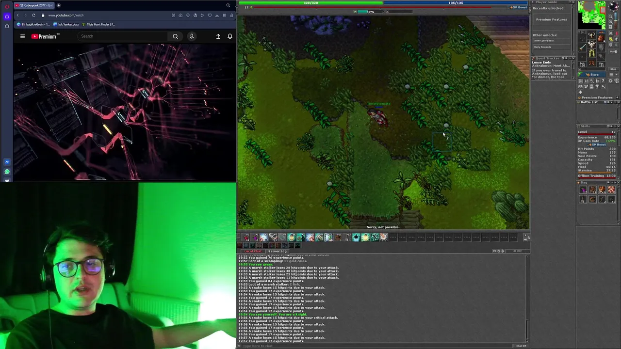The image size is (621, 349).
Task: Open a new browser tab
Action: pyautogui.click(x=58, y=5)
